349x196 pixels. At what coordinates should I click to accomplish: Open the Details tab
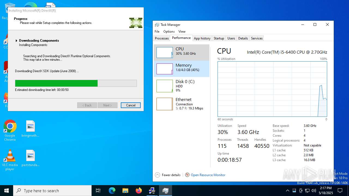243,38
